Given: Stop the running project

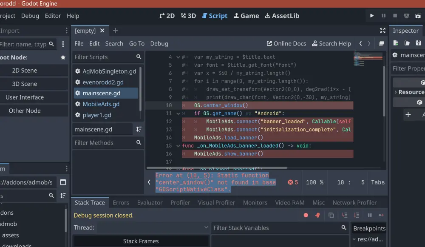Looking at the screenshot, I should coord(395,16).
